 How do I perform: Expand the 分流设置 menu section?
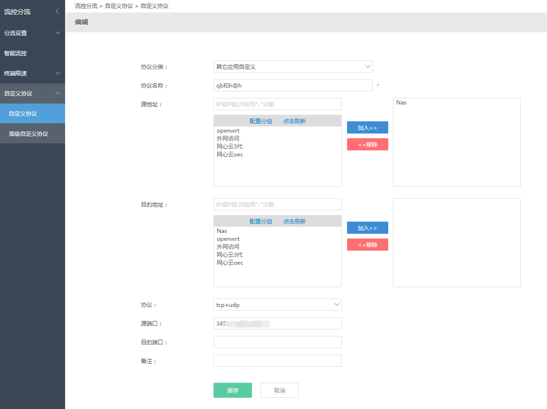click(32, 33)
